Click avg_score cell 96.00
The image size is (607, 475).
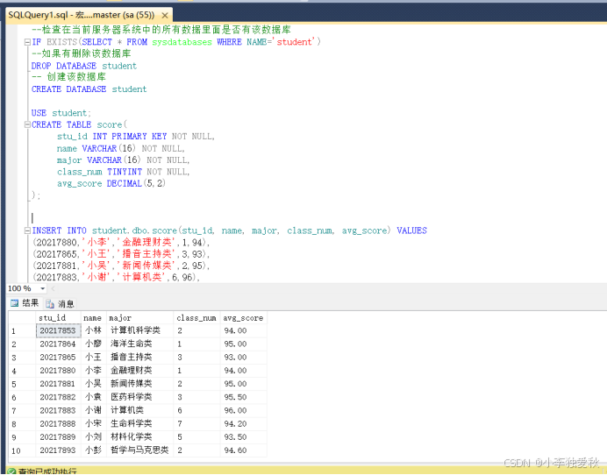(x=244, y=410)
